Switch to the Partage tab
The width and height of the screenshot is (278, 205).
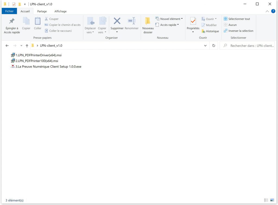pos(42,11)
